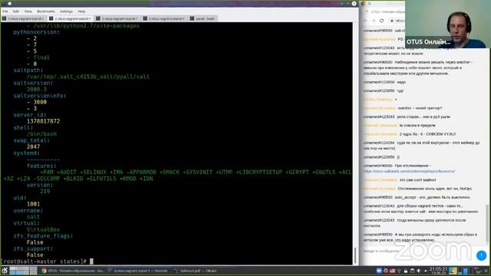Click the blue square tray icon left of the flag

379,271
